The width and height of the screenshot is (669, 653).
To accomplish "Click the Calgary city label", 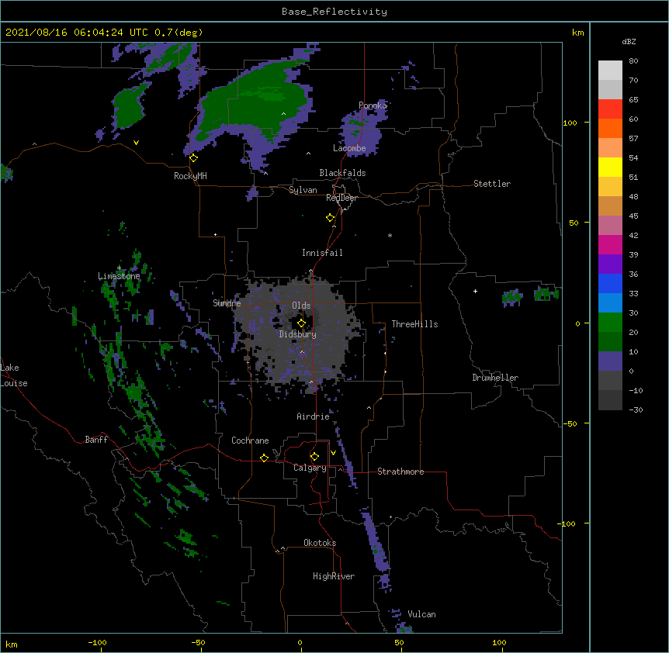I will (310, 468).
